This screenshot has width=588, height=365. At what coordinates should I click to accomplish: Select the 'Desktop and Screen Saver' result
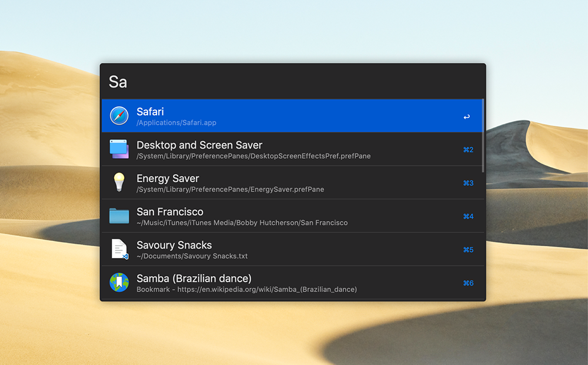(x=293, y=149)
